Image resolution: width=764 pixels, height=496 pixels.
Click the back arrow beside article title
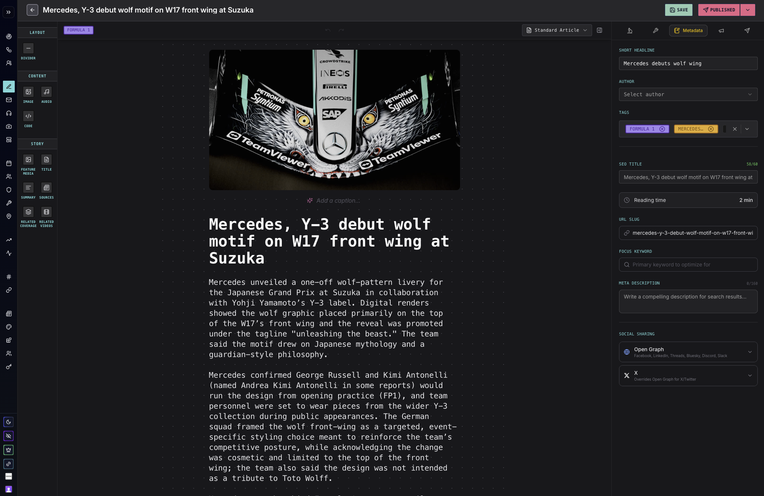pyautogui.click(x=32, y=10)
